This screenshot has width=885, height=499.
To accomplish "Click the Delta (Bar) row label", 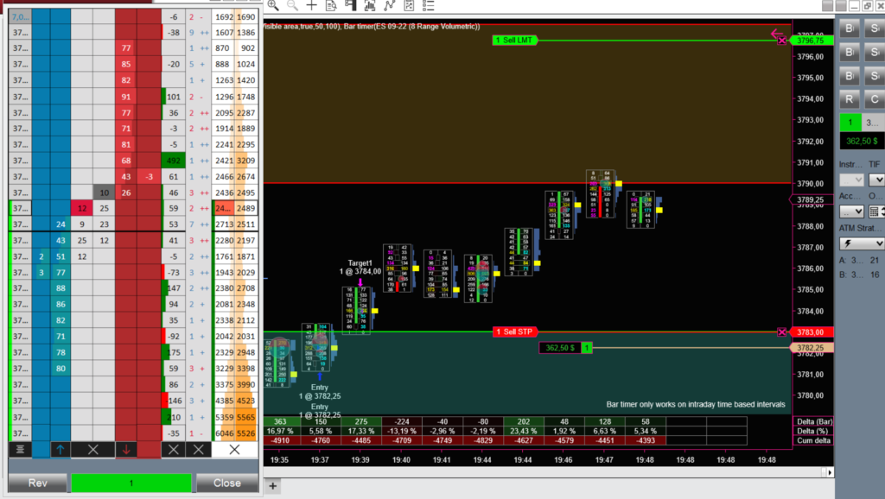I will click(814, 422).
